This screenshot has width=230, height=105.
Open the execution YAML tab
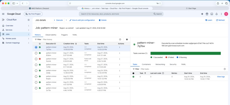click(x=183, y=64)
